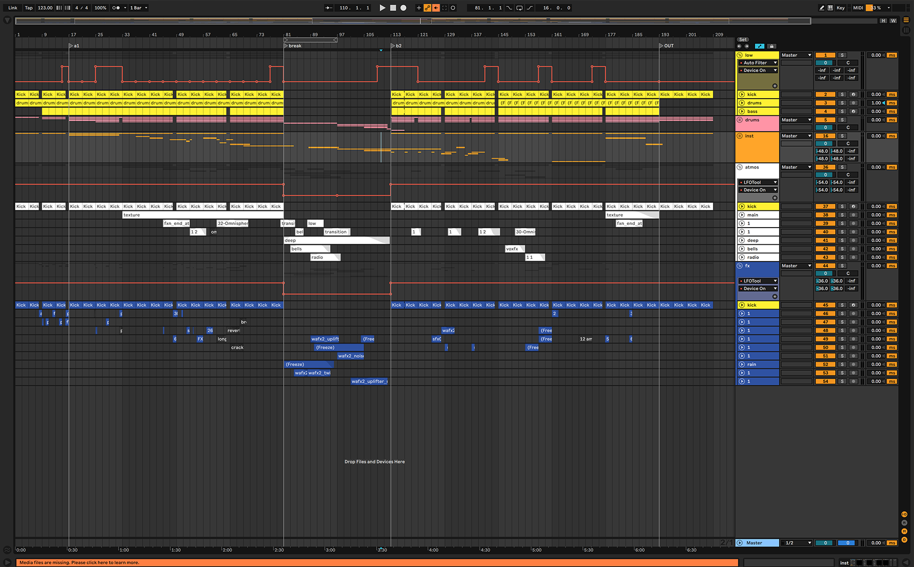914x567 pixels.
Task: Jump to previous locator arrow
Action: (x=739, y=46)
